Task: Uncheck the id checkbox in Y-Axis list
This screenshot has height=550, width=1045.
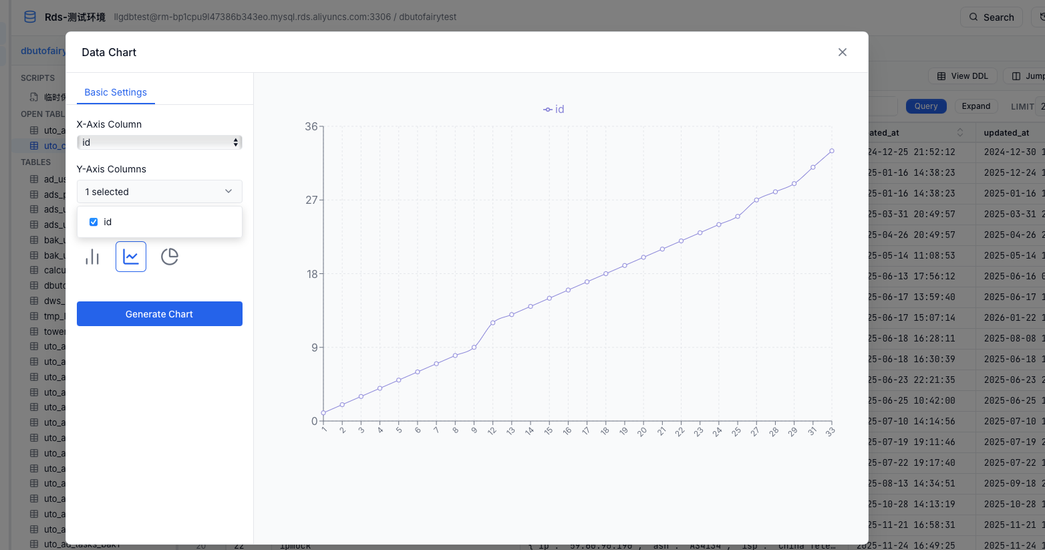Action: (x=94, y=222)
